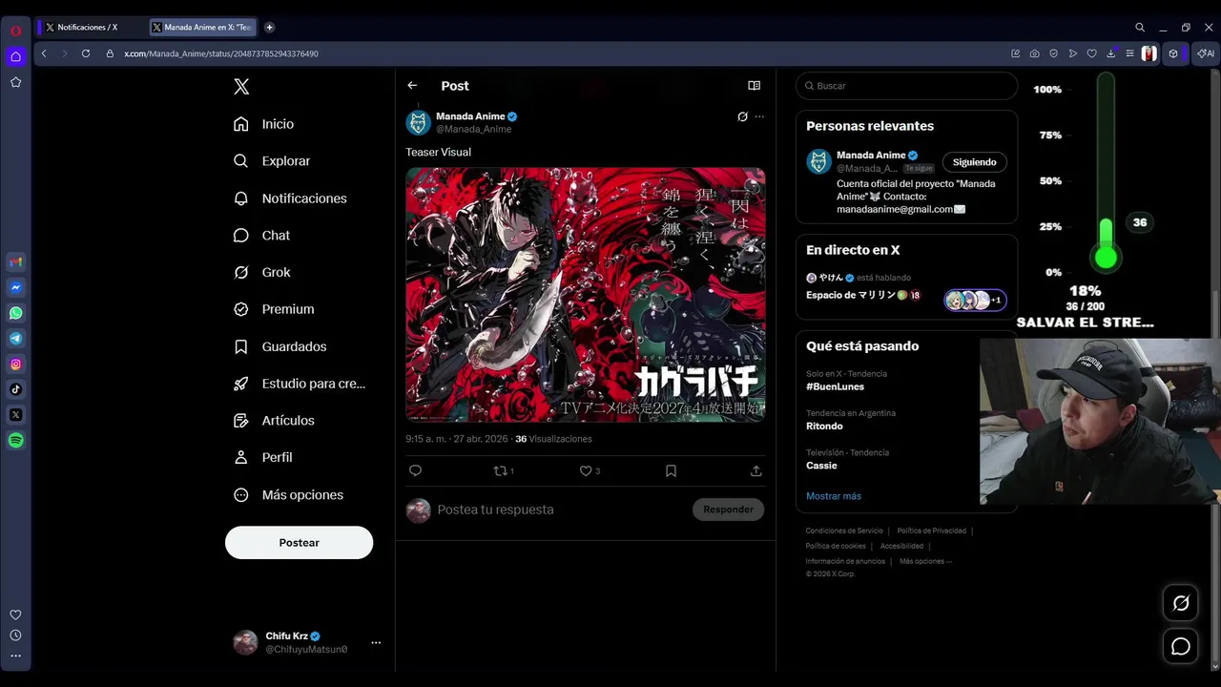Image resolution: width=1221 pixels, height=687 pixels.
Task: Click the X logo home icon
Action: 241,87
